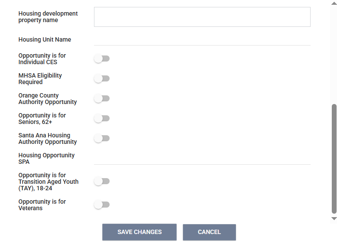337x244 pixels.
Task: Click the Save Changes button
Action: (139, 232)
